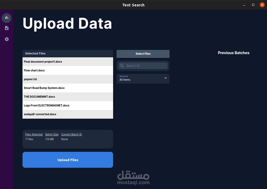Select Smart Road Bump System.docx row
This screenshot has height=189, width=267.
click(x=68, y=88)
